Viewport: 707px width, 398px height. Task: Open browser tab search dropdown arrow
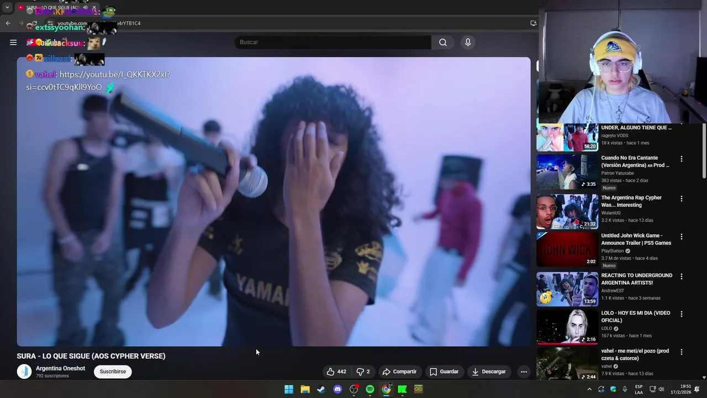point(7,8)
